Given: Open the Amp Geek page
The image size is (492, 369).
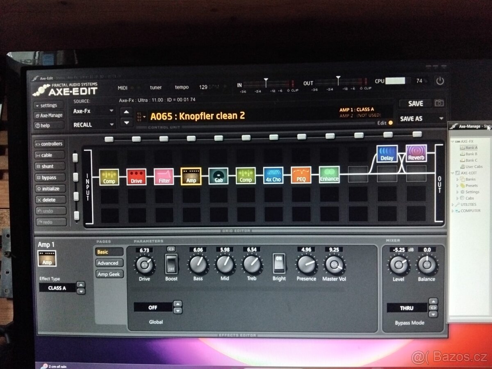Looking at the screenshot, I should click(x=109, y=273).
